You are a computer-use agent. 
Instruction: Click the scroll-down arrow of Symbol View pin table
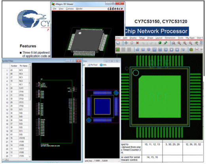tap(30, 156)
